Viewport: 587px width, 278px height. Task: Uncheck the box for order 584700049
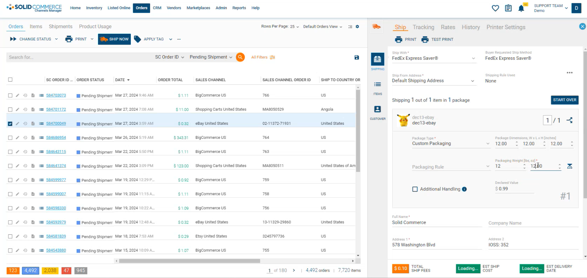(x=10, y=123)
